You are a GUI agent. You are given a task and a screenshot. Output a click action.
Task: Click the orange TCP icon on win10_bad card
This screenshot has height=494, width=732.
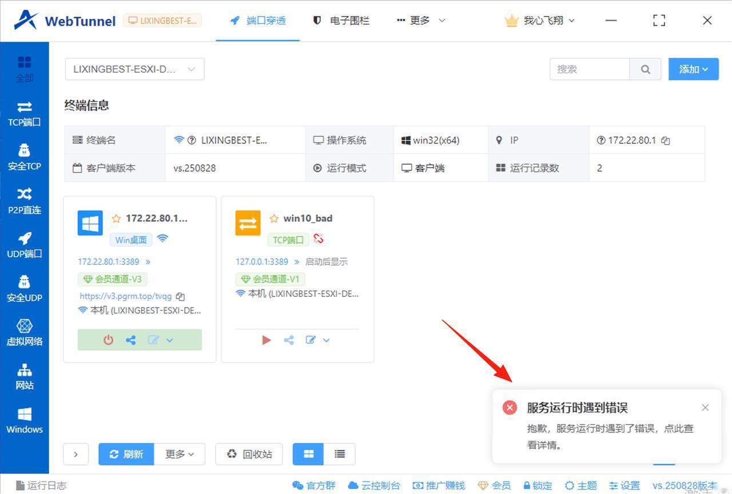pos(248,223)
